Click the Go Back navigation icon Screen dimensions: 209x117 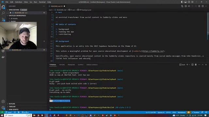click(x=189, y=6)
